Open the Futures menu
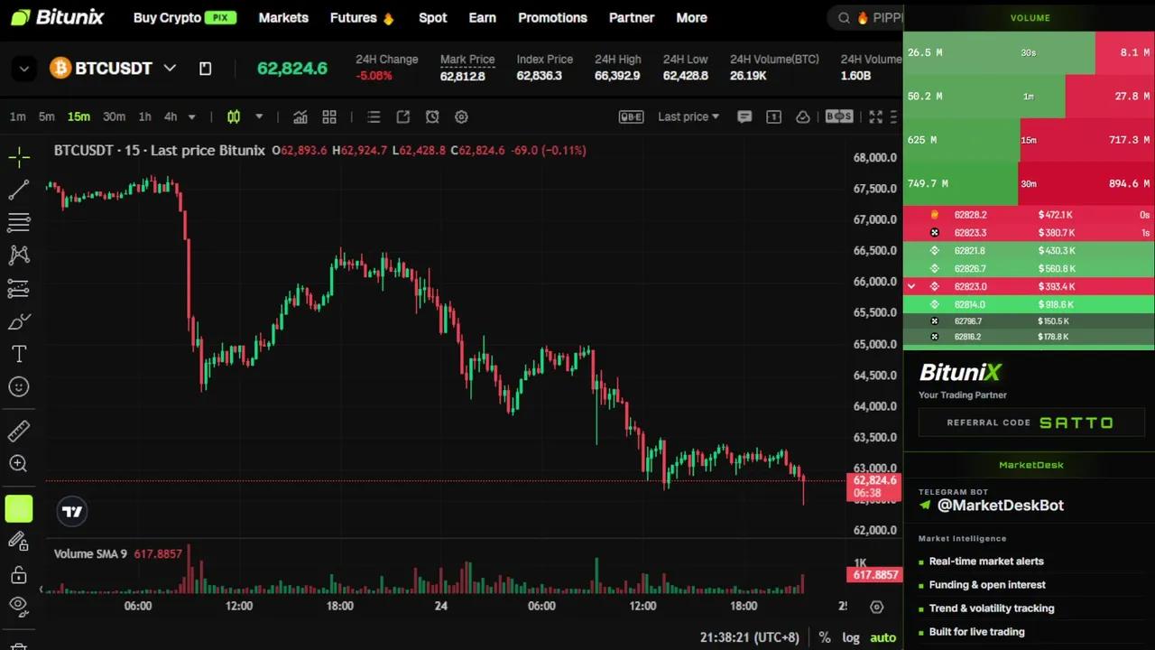Image resolution: width=1155 pixels, height=650 pixels. click(363, 18)
